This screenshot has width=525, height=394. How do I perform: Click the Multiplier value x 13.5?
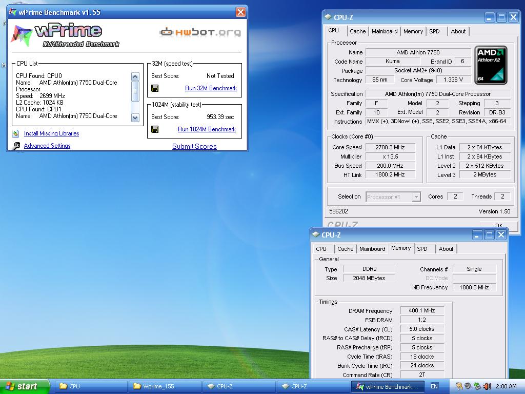point(390,156)
